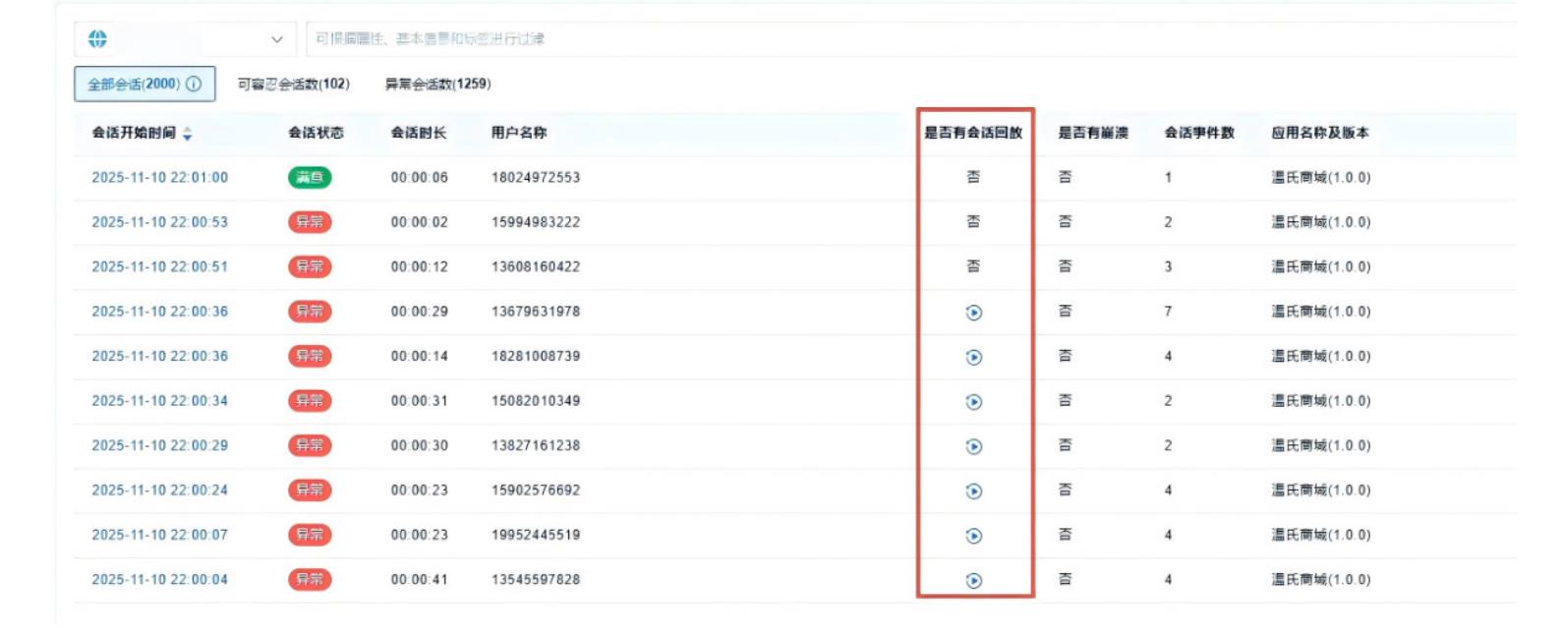Image resolution: width=1561 pixels, height=636 pixels.
Task: Play session replay for user 13679631978
Action: click(973, 313)
